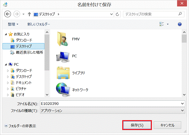This screenshot has width=189, height=135.
Task: Select ビデオ folder in tree
Action: coord(18,95)
